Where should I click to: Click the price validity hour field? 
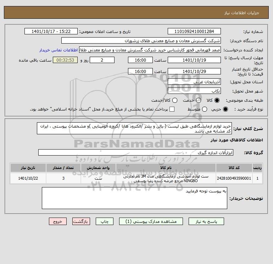coord(140,71)
